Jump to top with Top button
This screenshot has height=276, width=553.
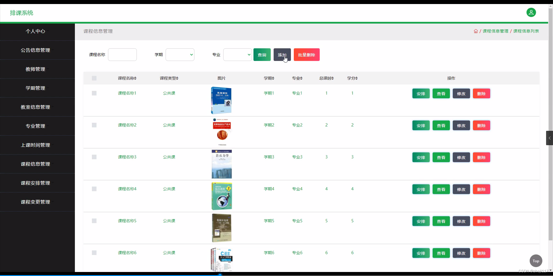(536, 261)
